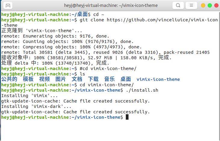Close terminal with the red button

point(216,5)
